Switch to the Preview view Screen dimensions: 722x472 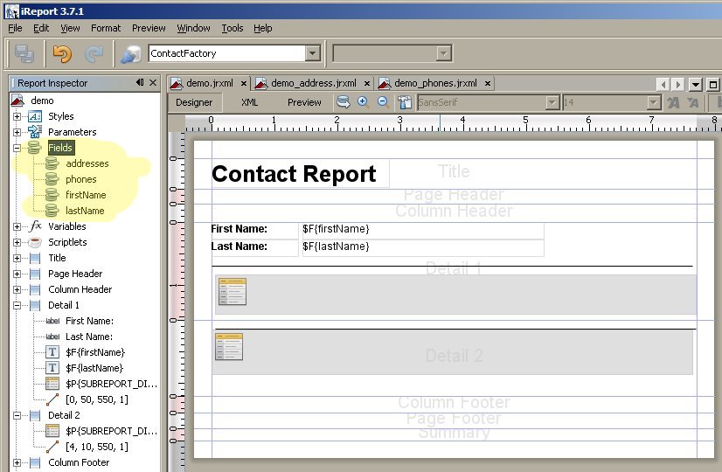click(x=304, y=102)
